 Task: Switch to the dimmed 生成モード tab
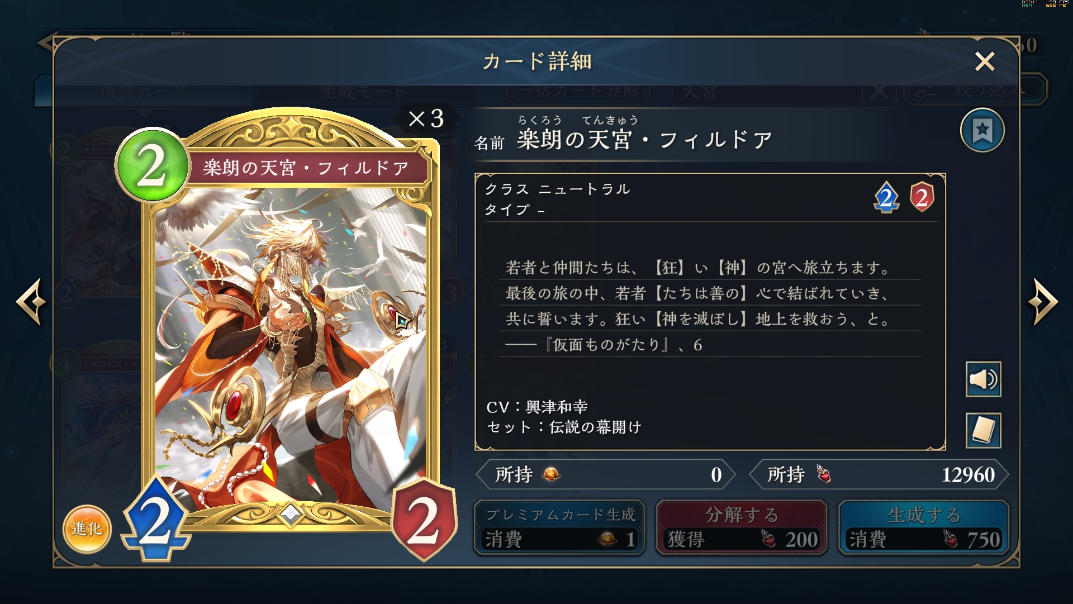point(363,91)
